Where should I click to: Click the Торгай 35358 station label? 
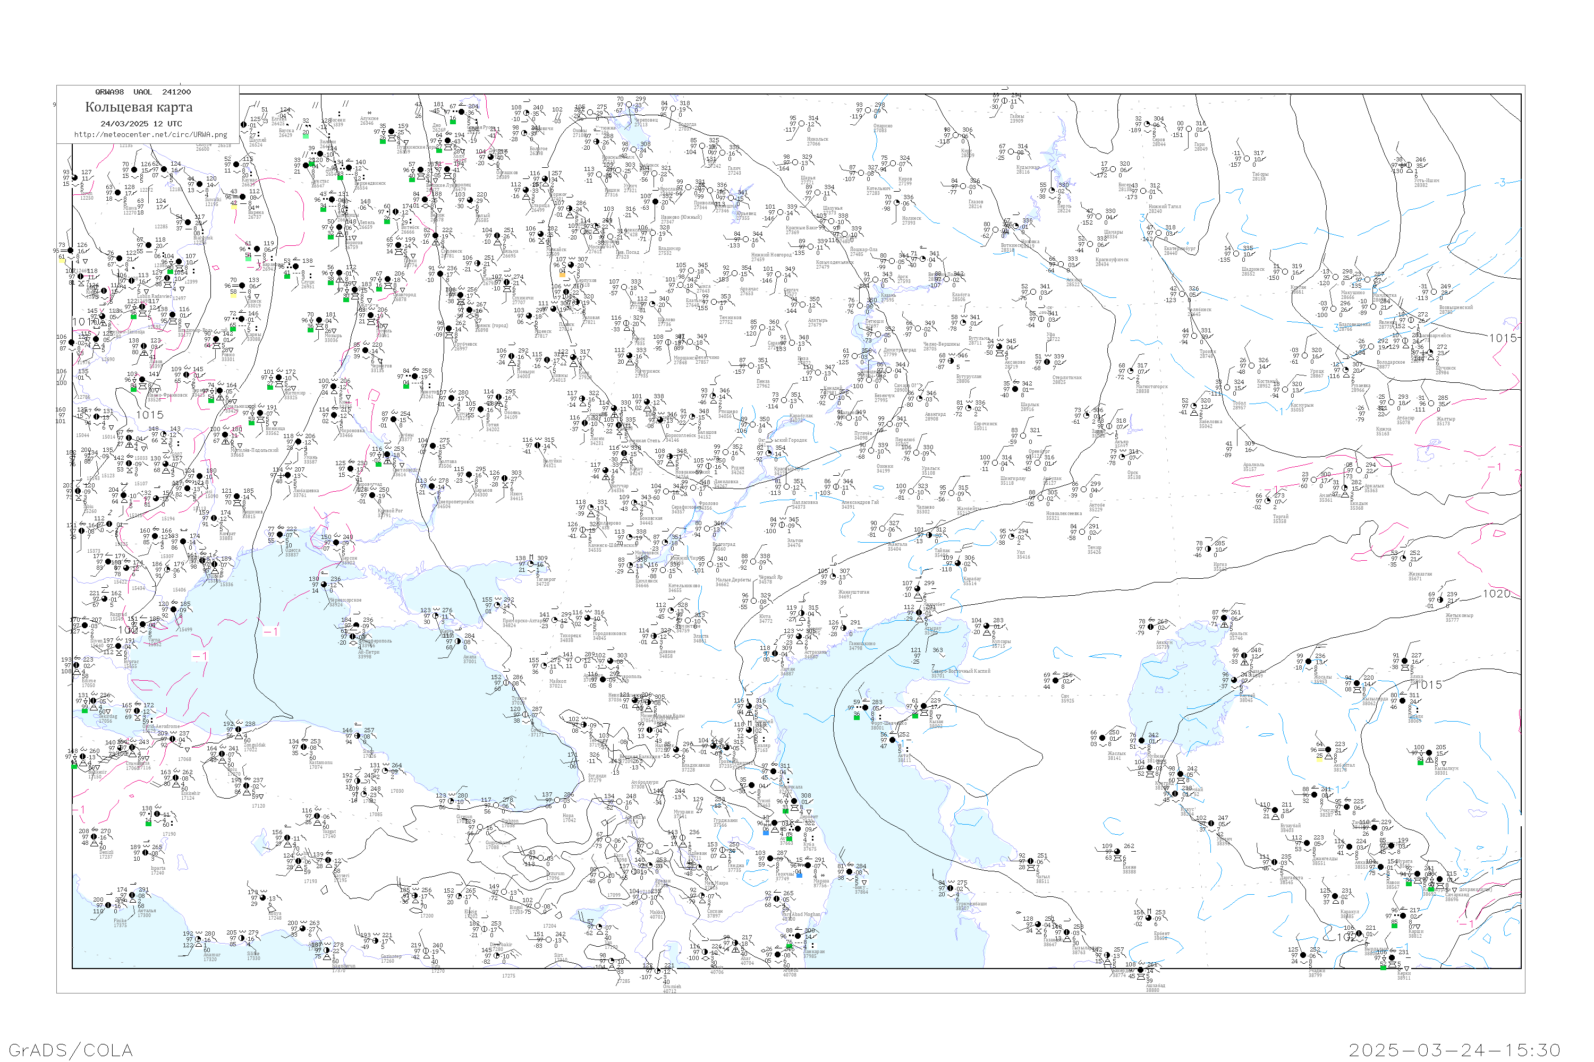(x=1280, y=519)
